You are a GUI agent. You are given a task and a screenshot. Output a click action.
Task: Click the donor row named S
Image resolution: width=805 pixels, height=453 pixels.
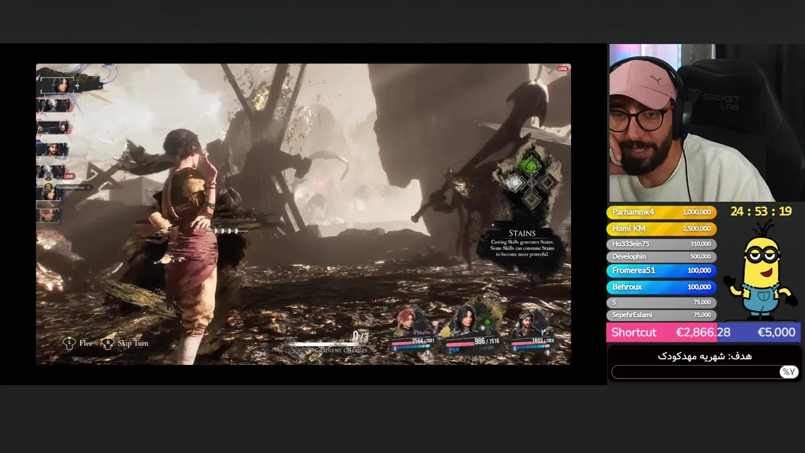(661, 302)
